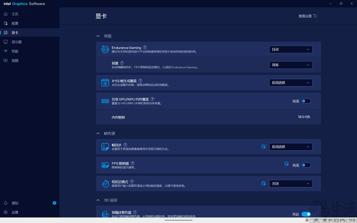
Task: Disable the 预编译着色器 toggle
Action: (x=306, y=214)
